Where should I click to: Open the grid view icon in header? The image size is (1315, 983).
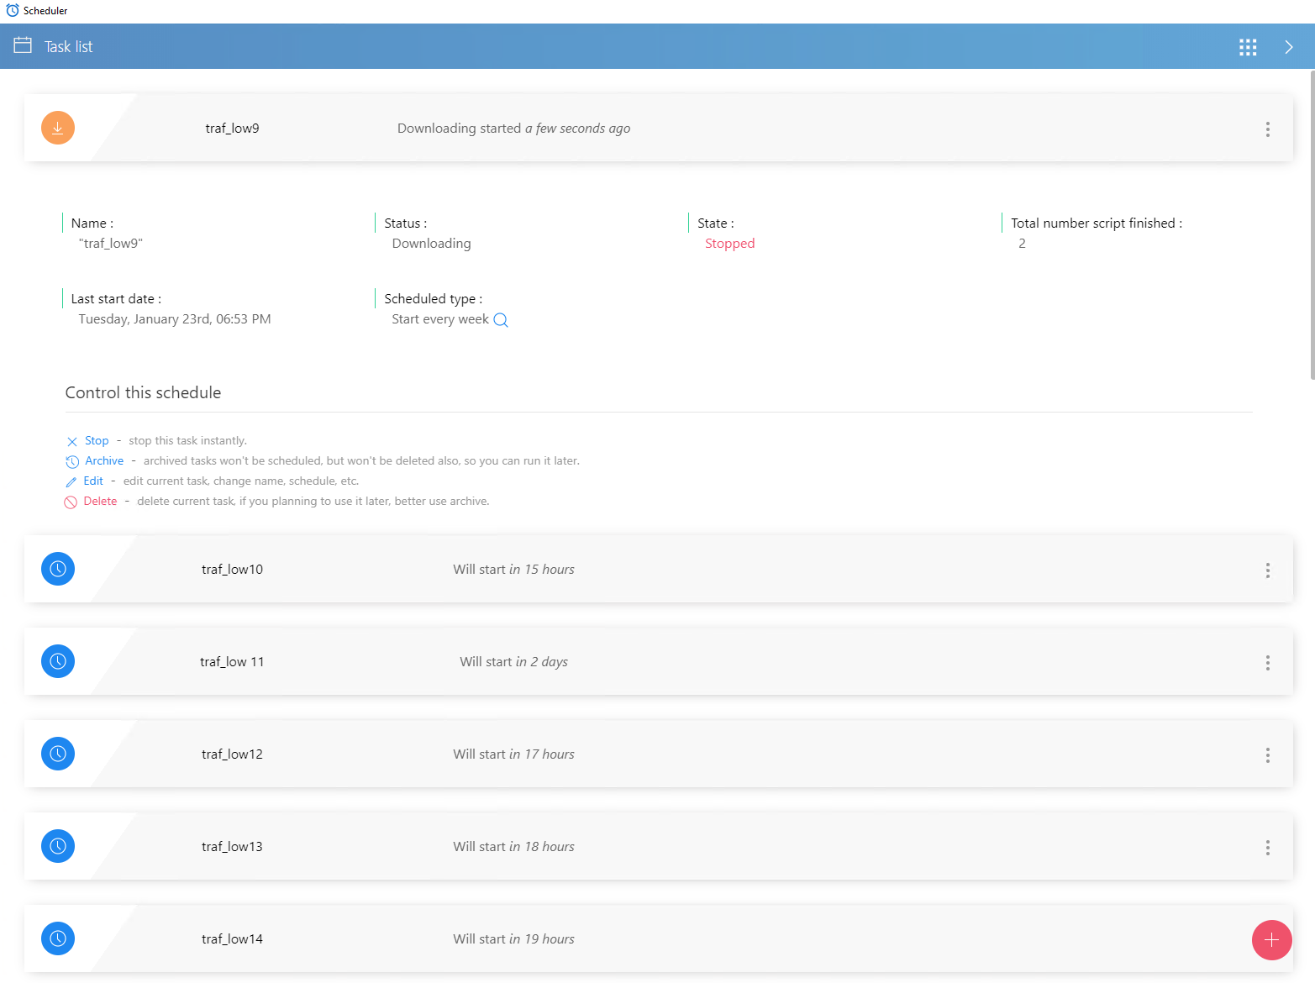1248,47
